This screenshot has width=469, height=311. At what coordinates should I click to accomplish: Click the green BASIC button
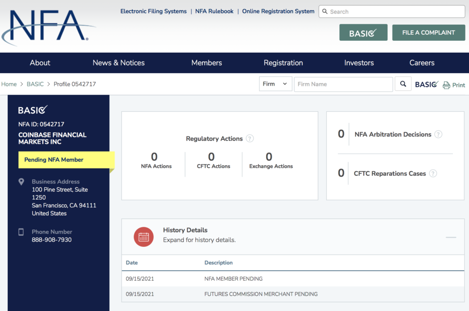tap(363, 33)
